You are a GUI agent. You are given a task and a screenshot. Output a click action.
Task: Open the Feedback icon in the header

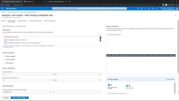tap(157, 8)
